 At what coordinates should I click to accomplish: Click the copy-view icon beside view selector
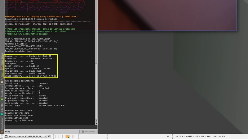(49, 136)
